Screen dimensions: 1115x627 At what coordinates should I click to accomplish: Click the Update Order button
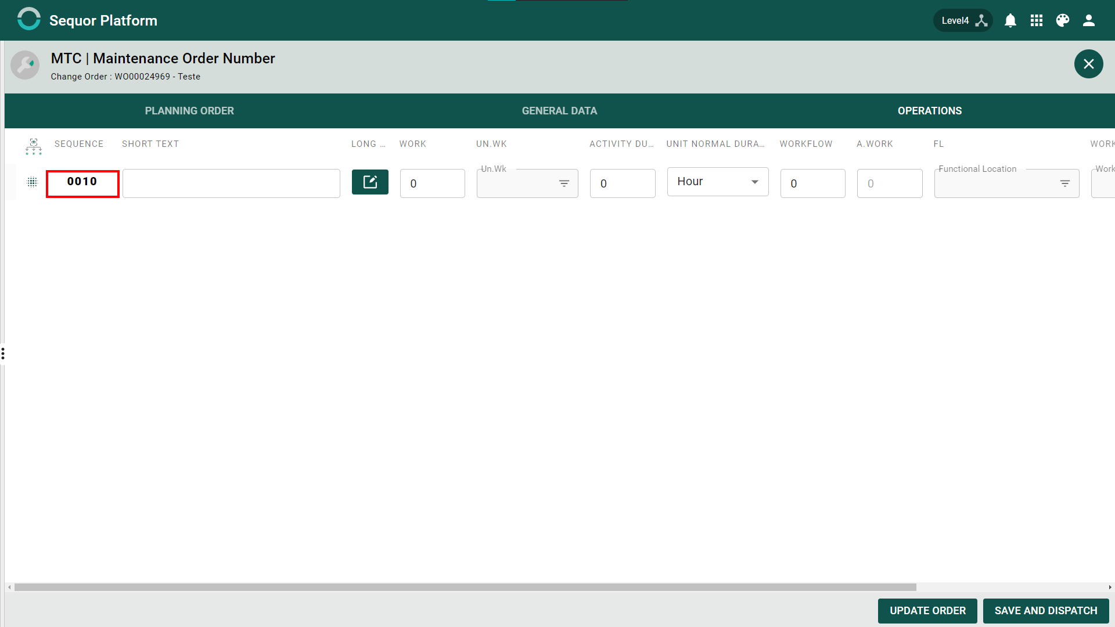(x=927, y=611)
